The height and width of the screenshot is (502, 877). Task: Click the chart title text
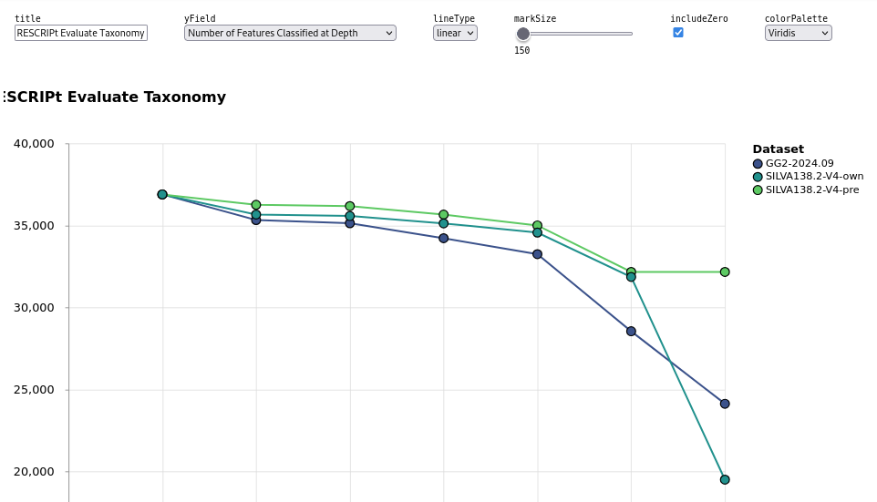(x=115, y=97)
